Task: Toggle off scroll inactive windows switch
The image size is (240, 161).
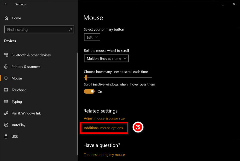Action: [x=89, y=91]
